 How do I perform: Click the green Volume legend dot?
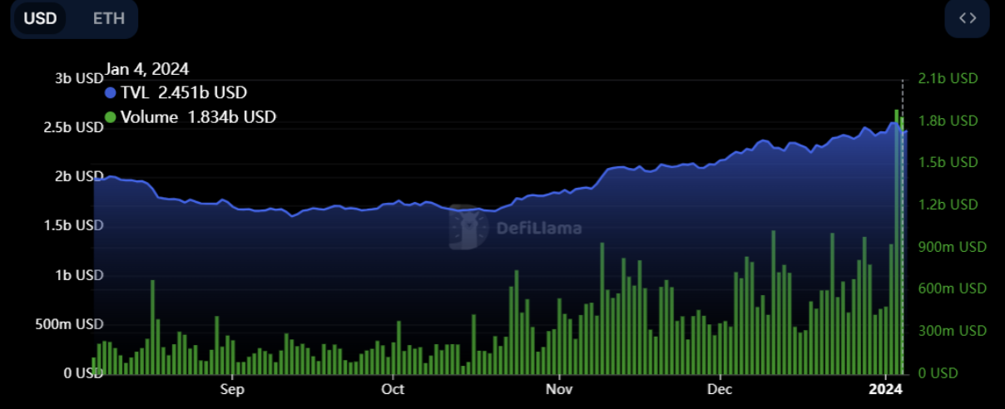pyautogui.click(x=111, y=117)
